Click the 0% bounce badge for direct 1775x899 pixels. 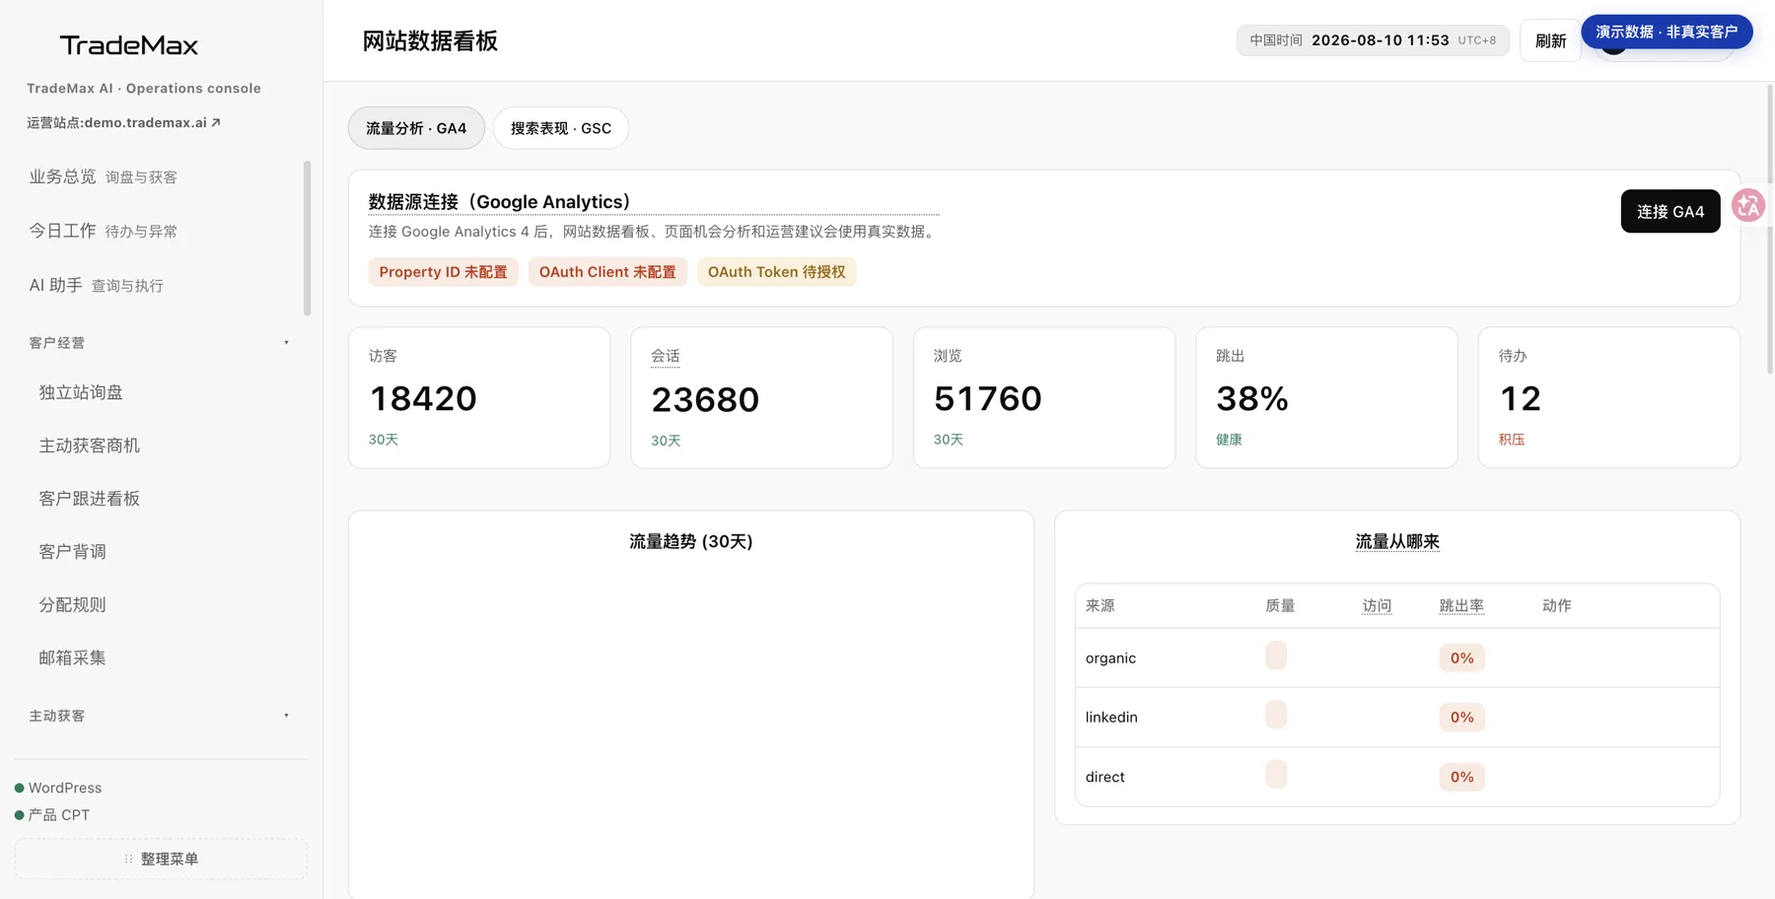coord(1461,777)
